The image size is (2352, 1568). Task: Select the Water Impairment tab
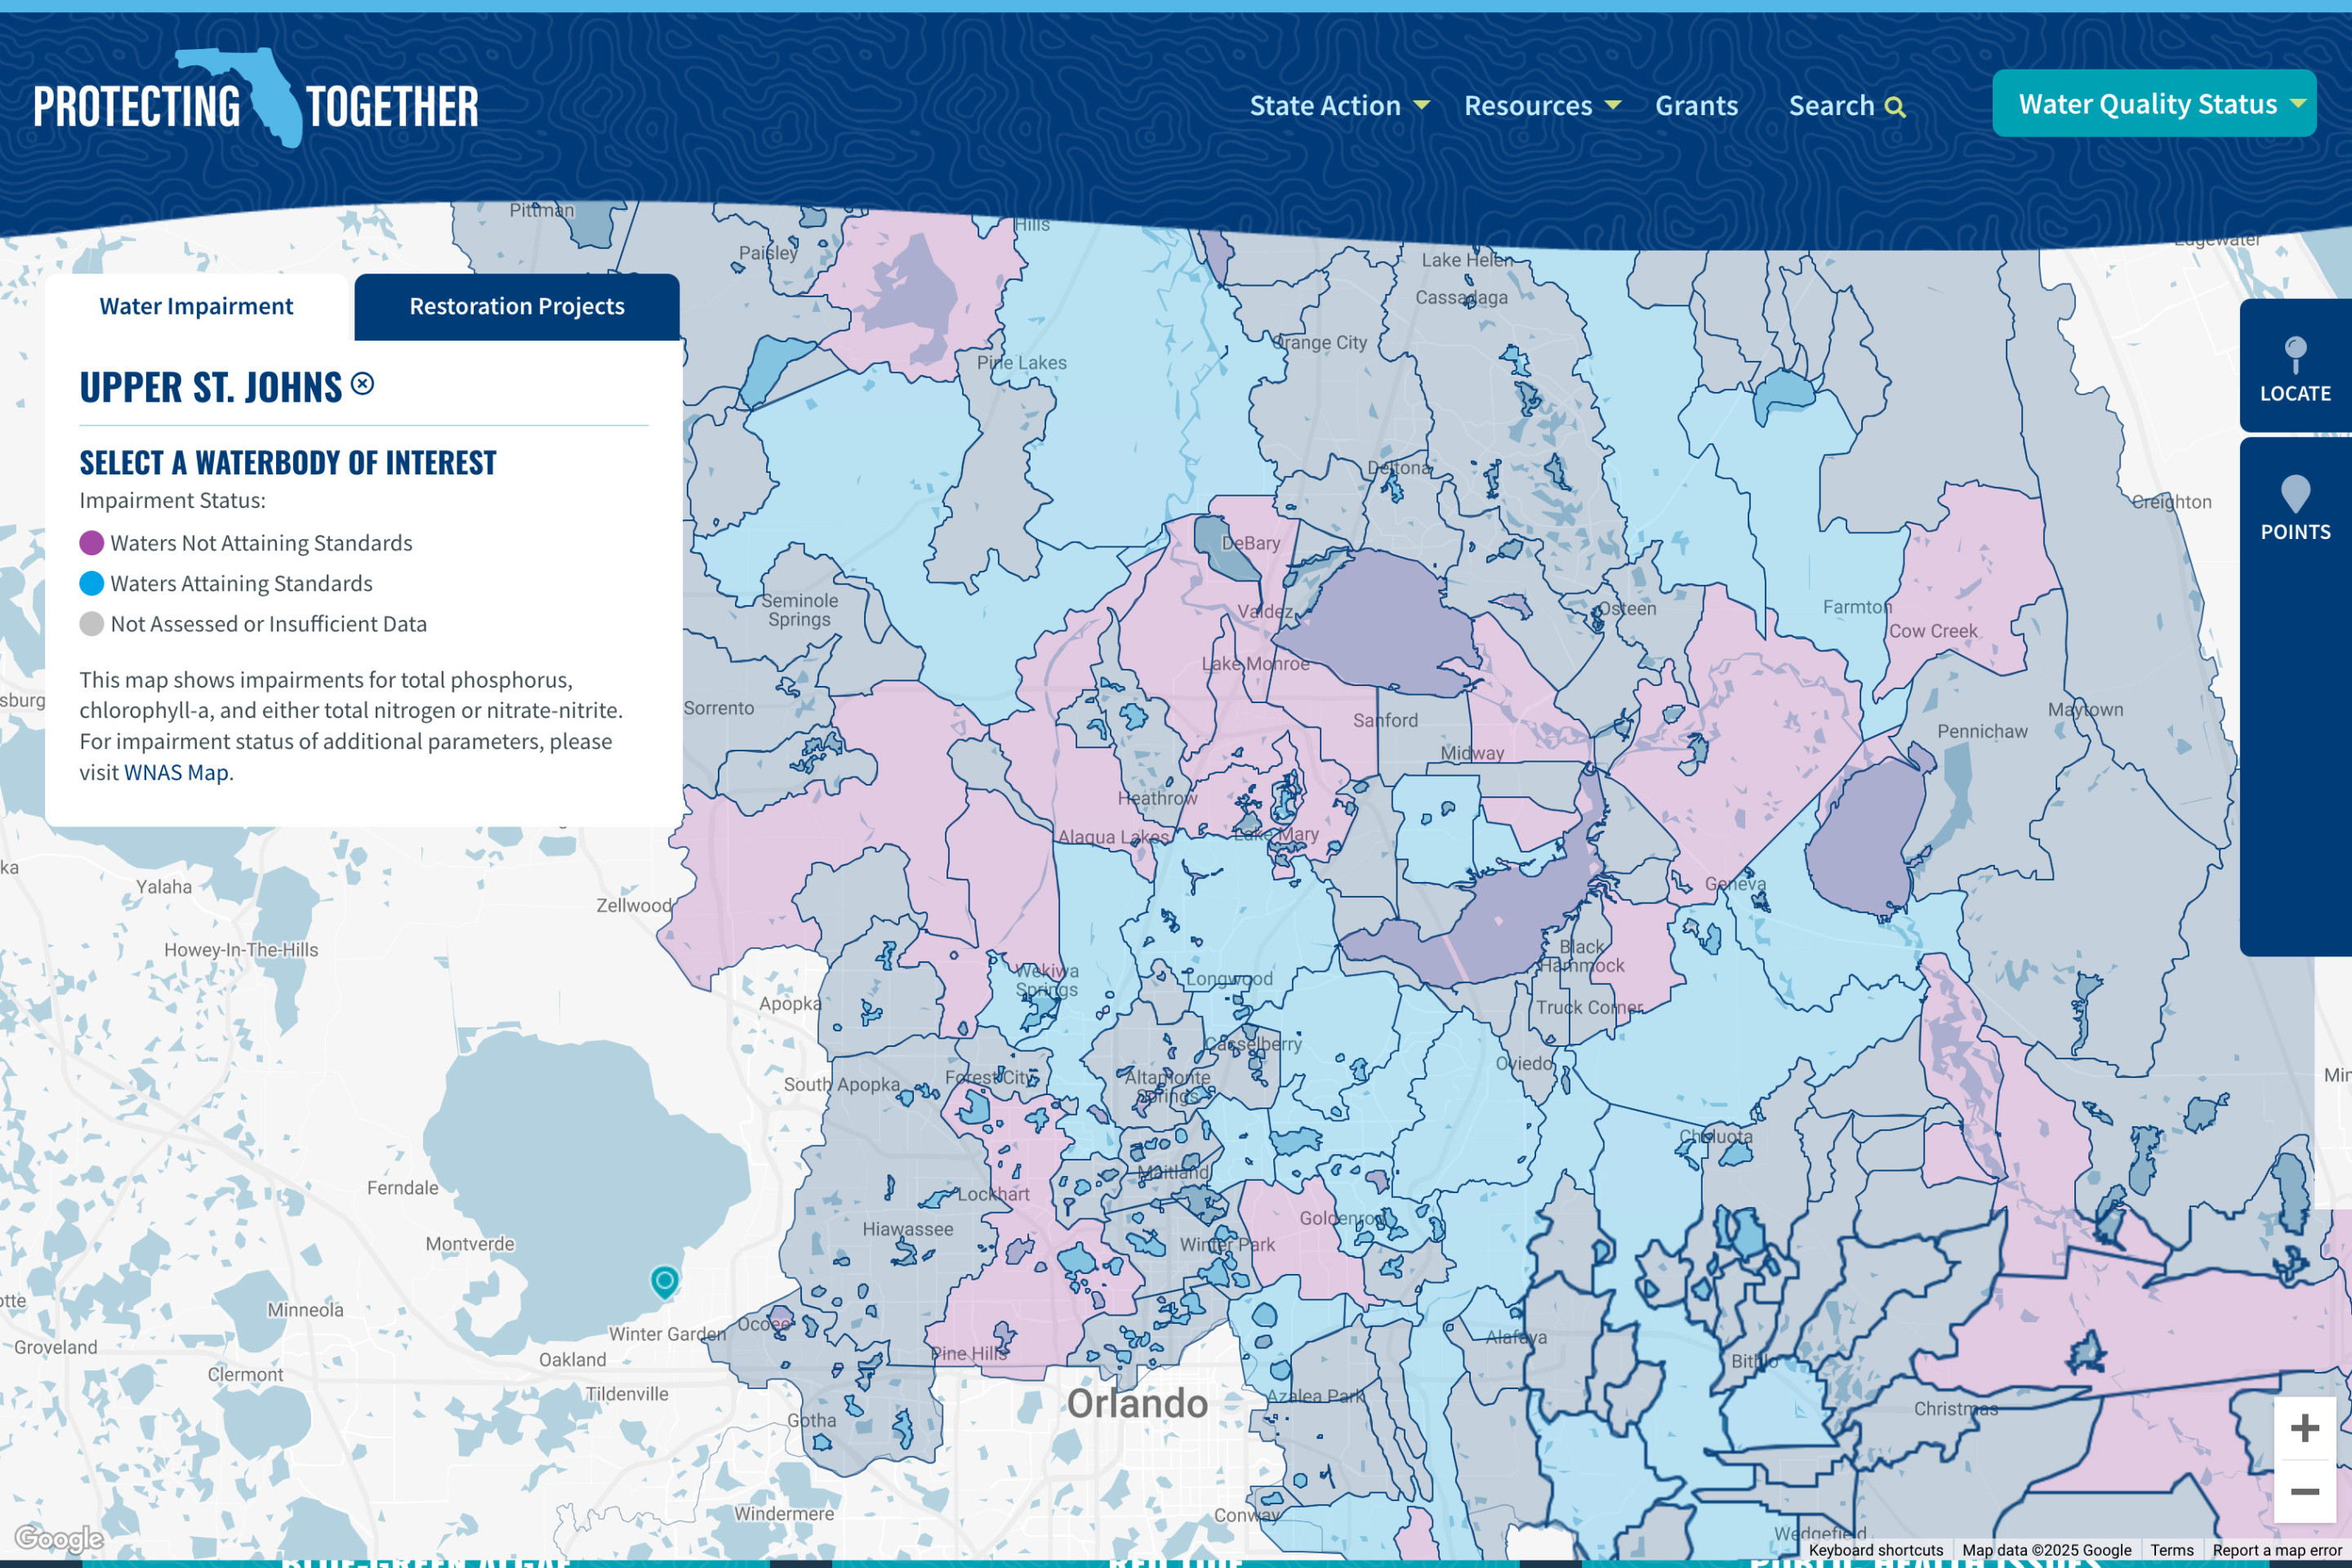coord(196,306)
